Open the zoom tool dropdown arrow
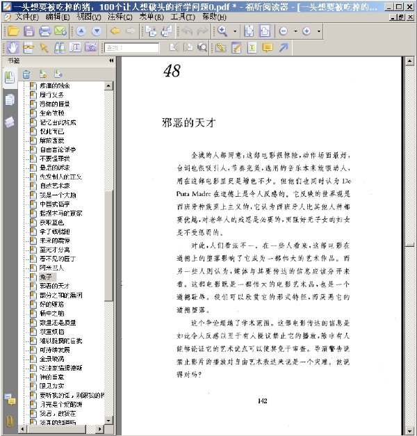Screen dimensions: 417x436 click(x=235, y=31)
